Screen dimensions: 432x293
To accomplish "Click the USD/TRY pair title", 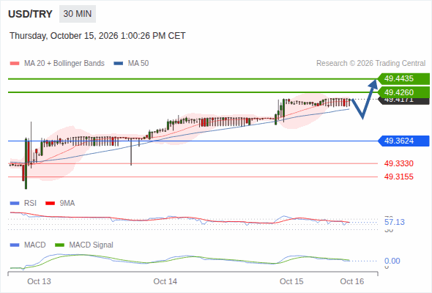I will pos(30,14).
